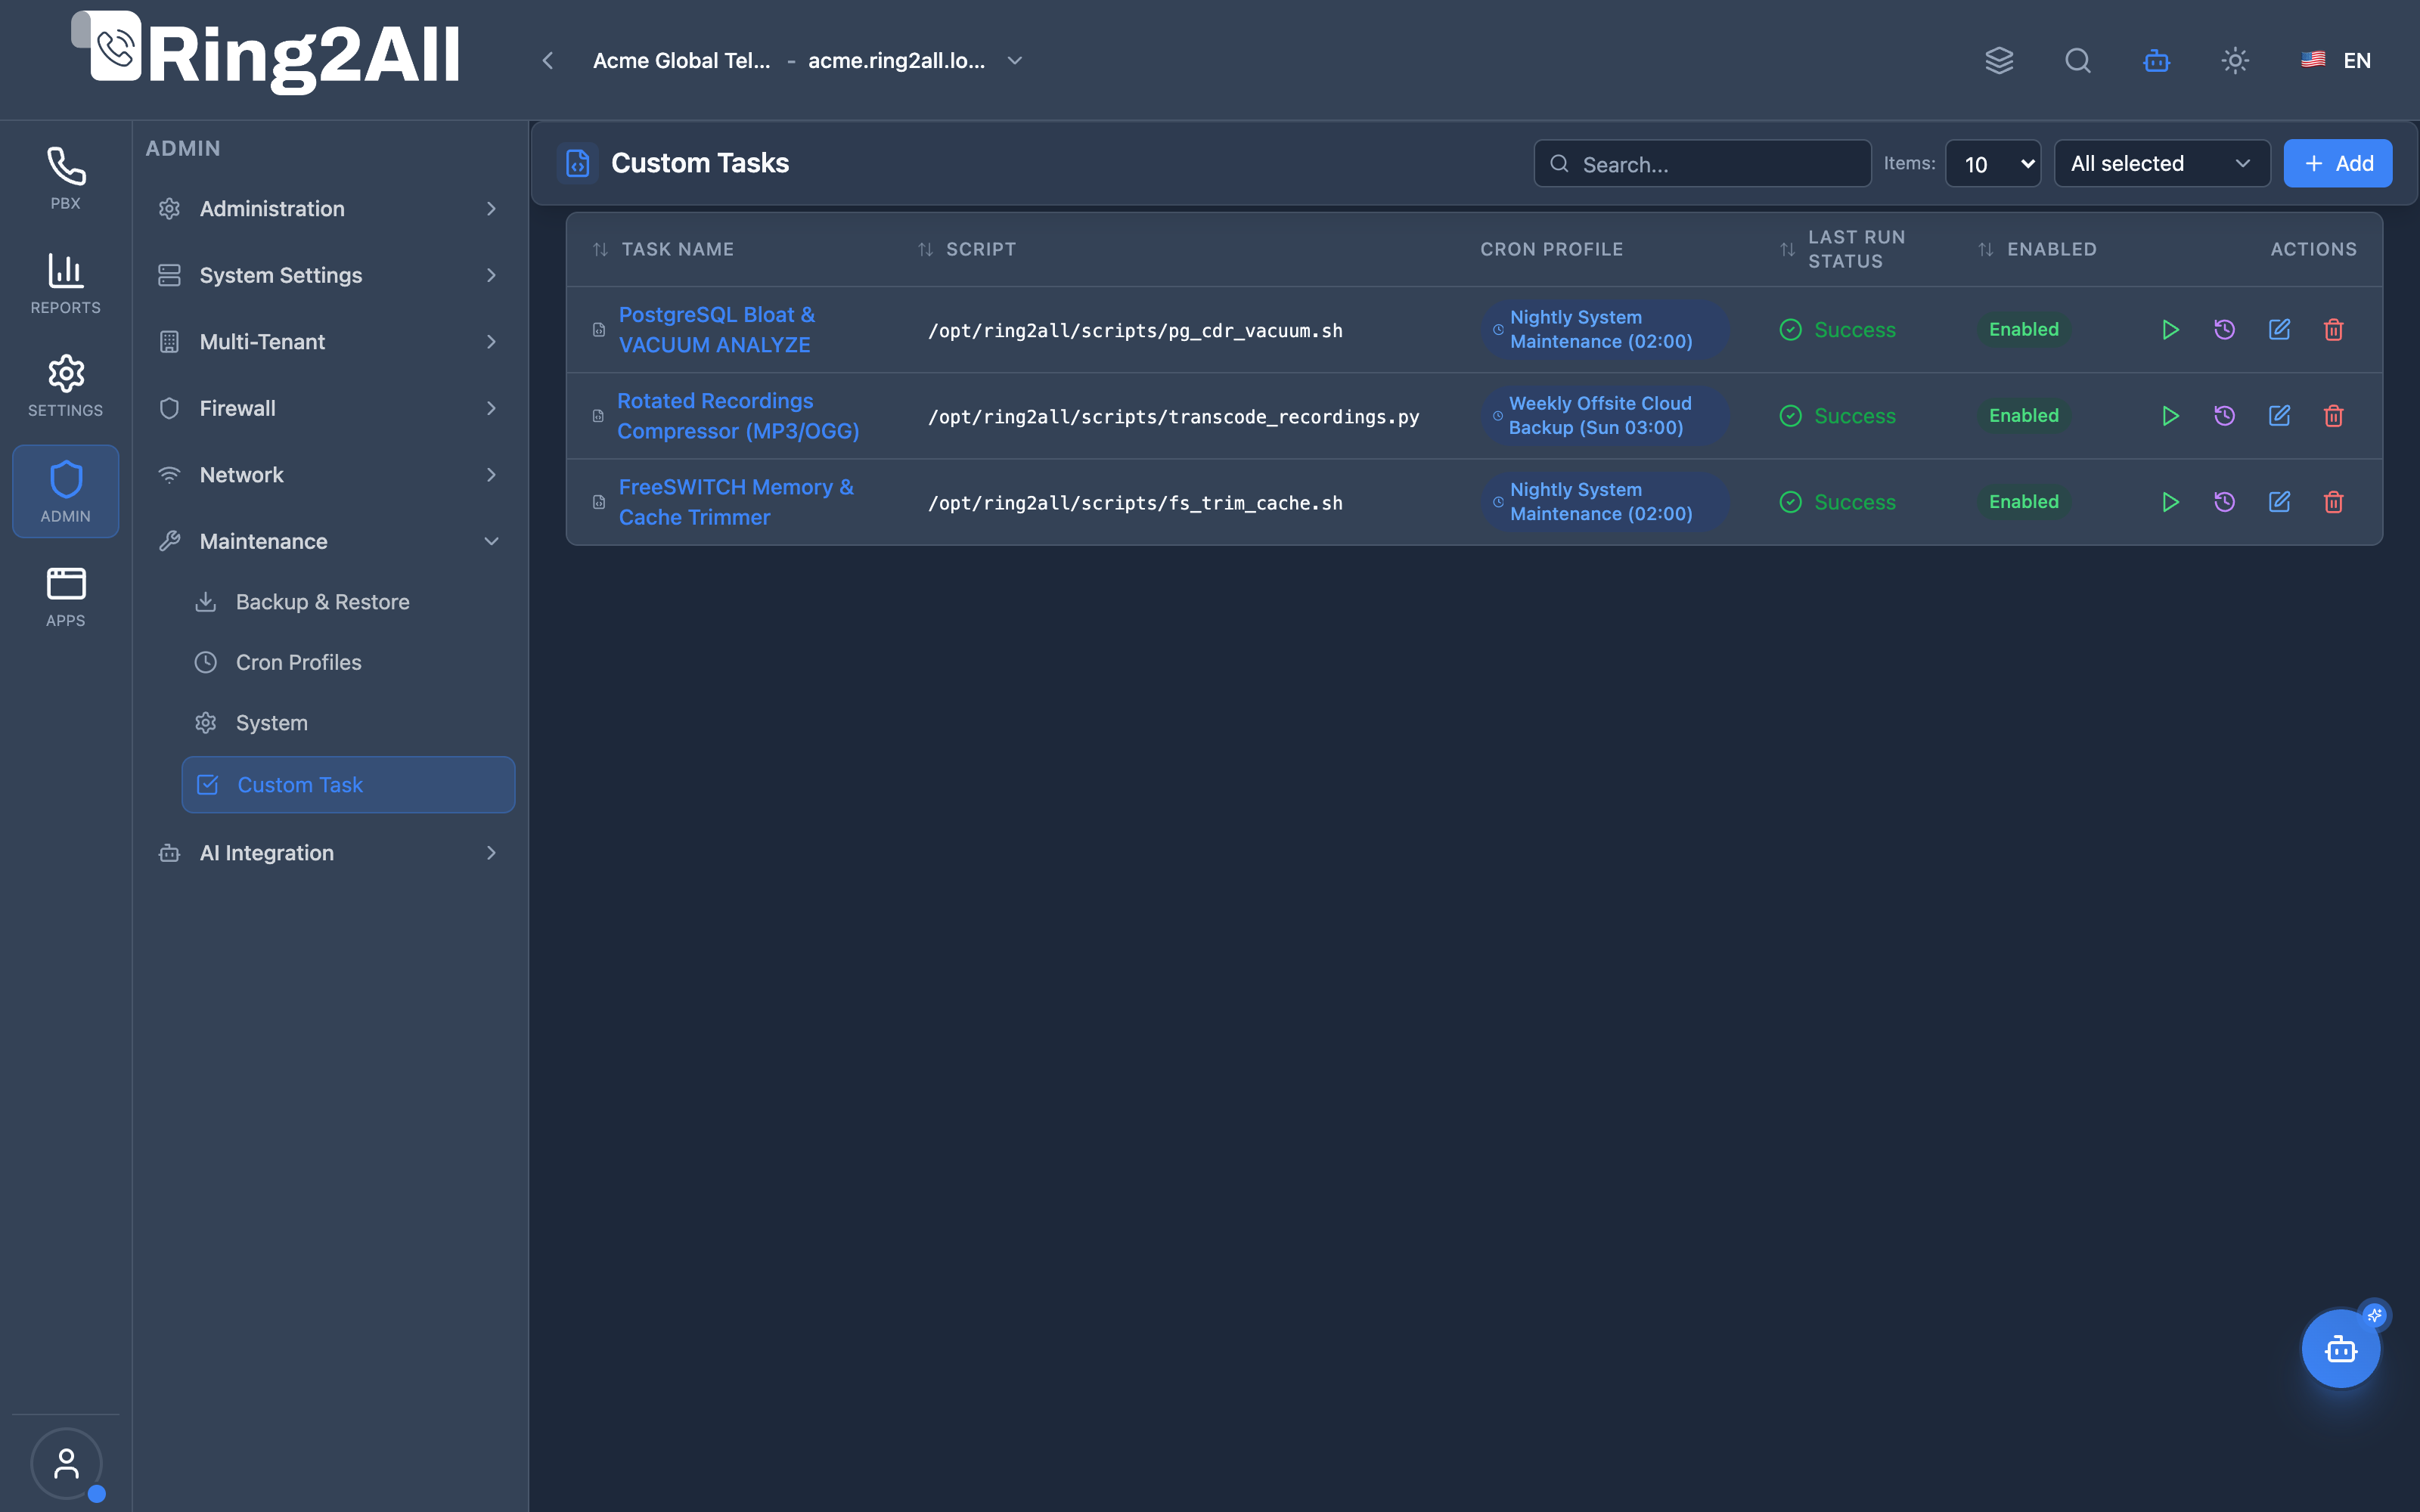Image resolution: width=2420 pixels, height=1512 pixels.
Task: Open Backup & Restore page
Action: point(348,602)
